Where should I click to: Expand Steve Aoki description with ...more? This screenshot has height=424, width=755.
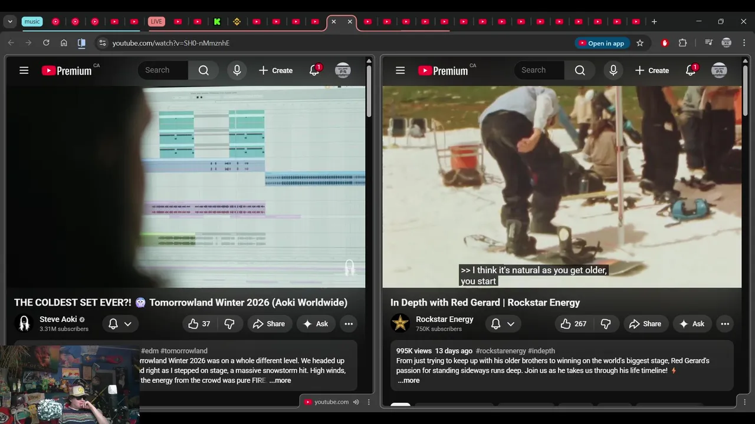click(280, 380)
